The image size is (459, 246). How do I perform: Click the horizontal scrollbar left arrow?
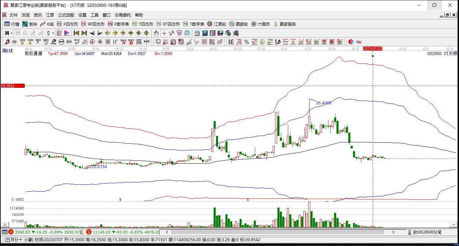(167, 232)
